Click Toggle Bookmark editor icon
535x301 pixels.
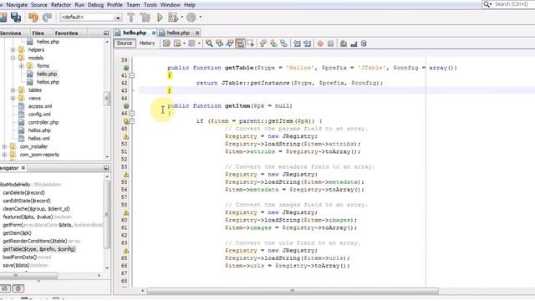click(x=283, y=43)
